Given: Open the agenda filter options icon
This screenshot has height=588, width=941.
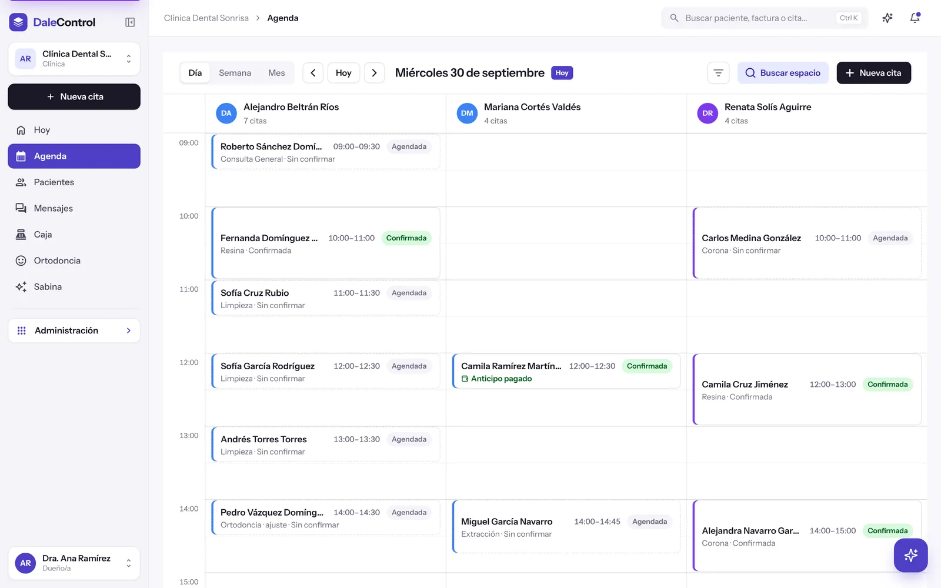Looking at the screenshot, I should pyautogui.click(x=718, y=73).
